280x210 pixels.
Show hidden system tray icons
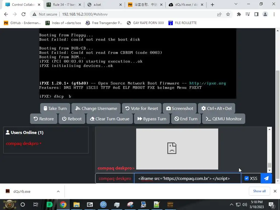[231, 205]
